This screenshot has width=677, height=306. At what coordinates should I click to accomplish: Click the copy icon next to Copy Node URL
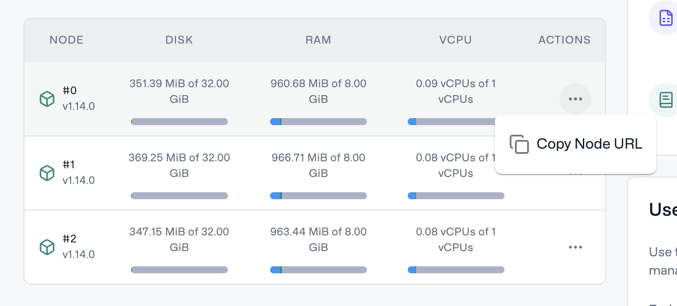coord(519,144)
